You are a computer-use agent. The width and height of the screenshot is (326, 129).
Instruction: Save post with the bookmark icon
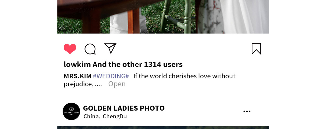(256, 49)
